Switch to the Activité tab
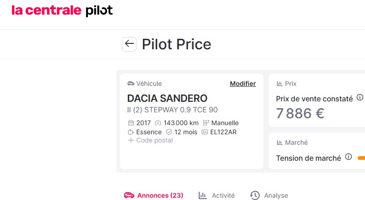 coord(217,195)
